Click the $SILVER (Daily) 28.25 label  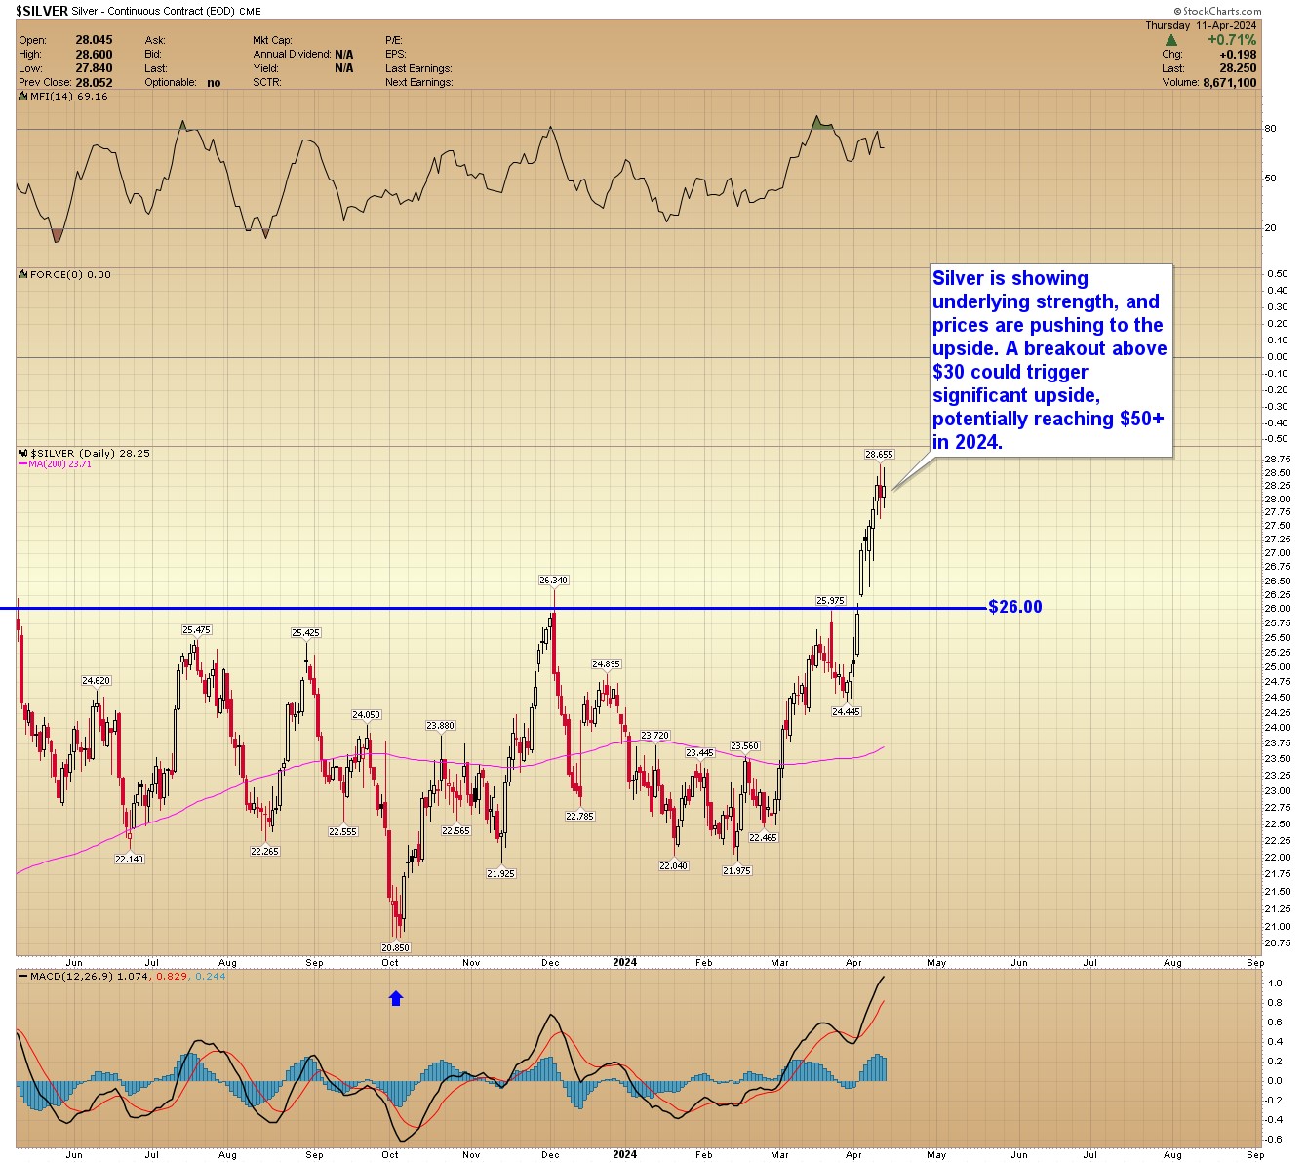(x=90, y=453)
